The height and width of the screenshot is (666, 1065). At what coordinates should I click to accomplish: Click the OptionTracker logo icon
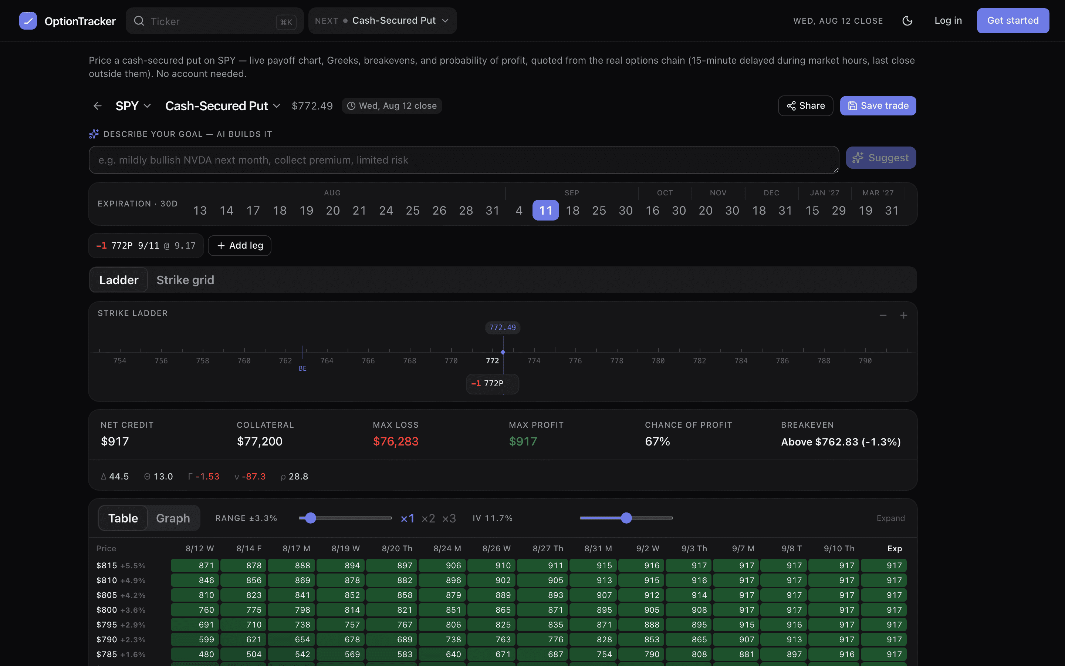coord(28,21)
